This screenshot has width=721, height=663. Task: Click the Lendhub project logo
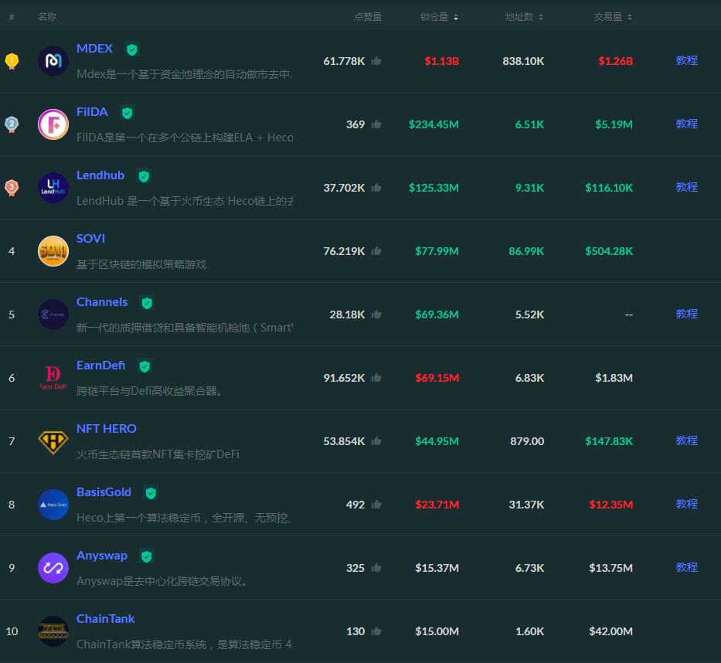point(53,188)
